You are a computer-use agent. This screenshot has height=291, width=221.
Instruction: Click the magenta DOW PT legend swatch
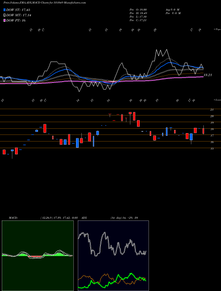pyautogui.click(x=4, y=20)
